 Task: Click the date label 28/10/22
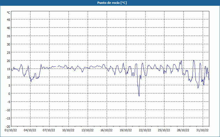click(183, 130)
